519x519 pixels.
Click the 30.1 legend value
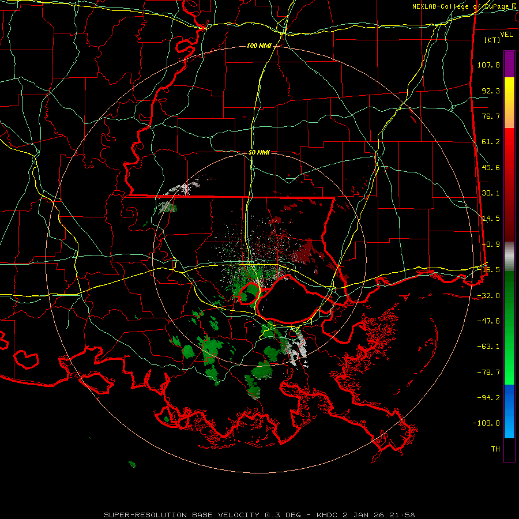click(491, 193)
